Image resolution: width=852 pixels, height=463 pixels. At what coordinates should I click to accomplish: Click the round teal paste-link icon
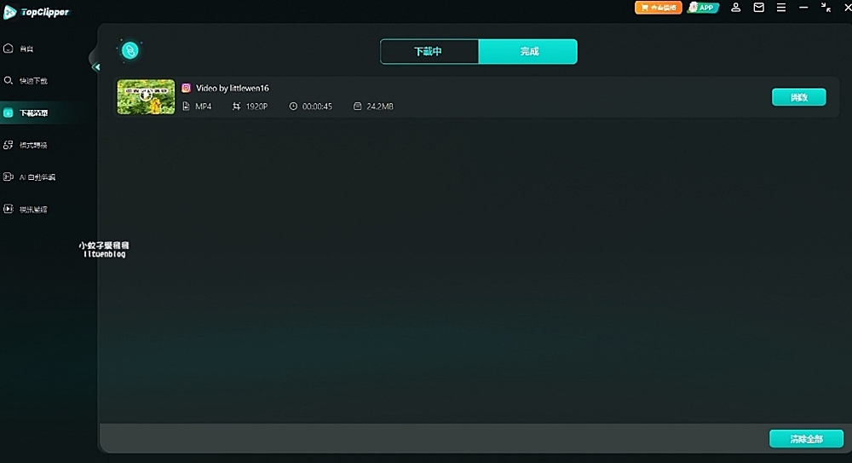[130, 50]
